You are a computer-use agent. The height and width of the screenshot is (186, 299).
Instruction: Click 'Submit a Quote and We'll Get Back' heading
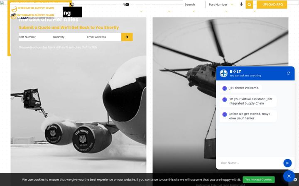(69, 28)
